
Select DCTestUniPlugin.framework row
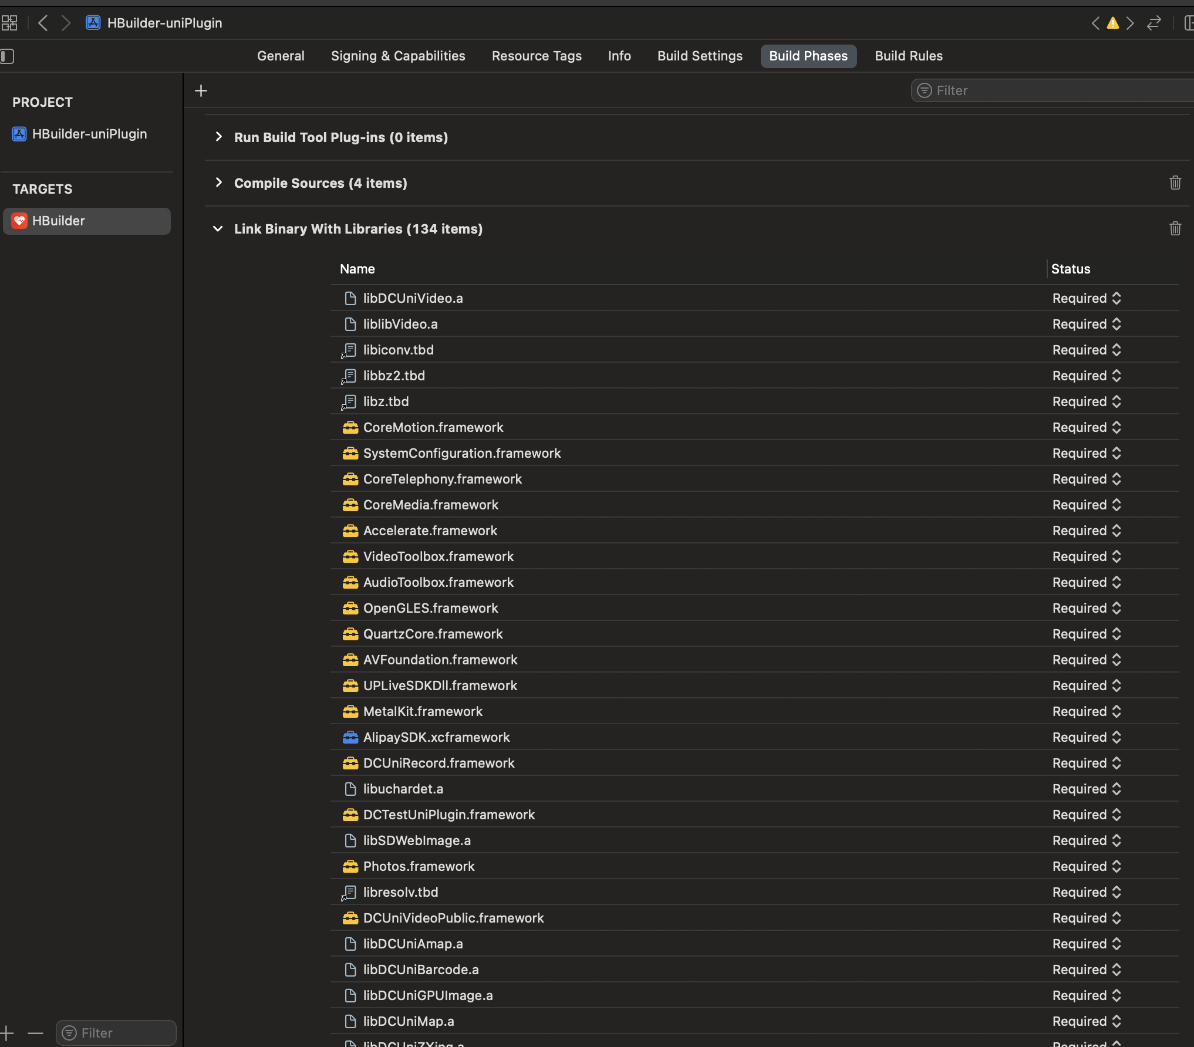click(x=754, y=815)
